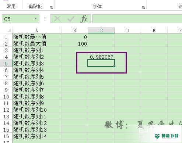Click the Select All corner triangle
The height and width of the screenshot is (143, 182).
coord(9,30)
